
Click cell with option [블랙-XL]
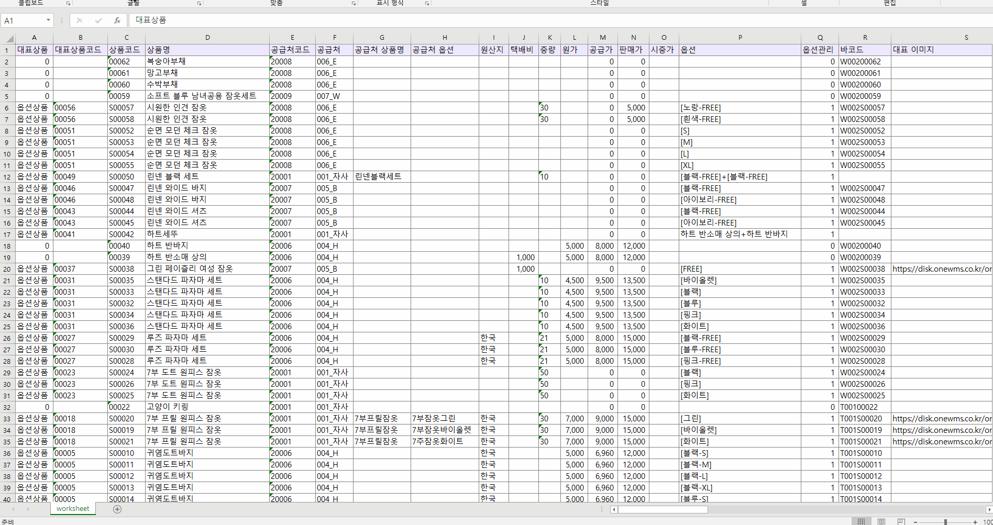point(740,487)
